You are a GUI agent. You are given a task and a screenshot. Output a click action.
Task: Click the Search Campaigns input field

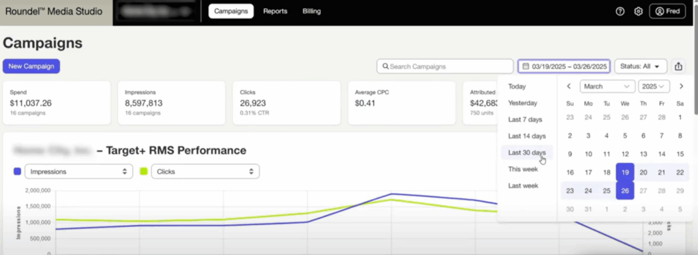click(444, 66)
